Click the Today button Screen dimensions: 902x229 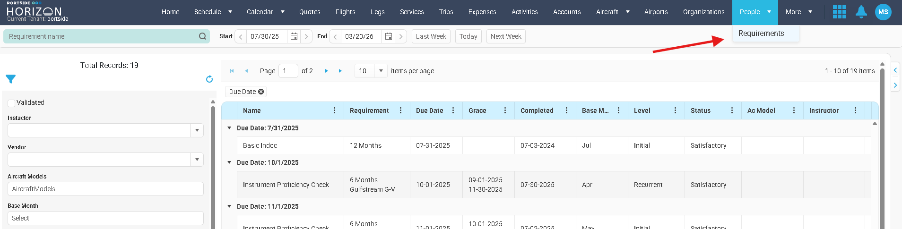pyautogui.click(x=468, y=36)
